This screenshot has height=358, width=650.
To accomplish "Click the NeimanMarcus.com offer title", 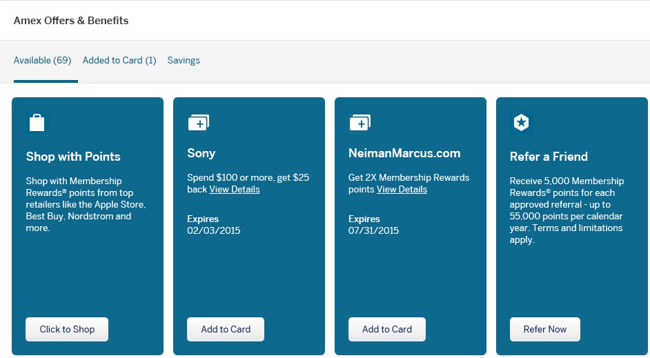I will pyautogui.click(x=404, y=153).
